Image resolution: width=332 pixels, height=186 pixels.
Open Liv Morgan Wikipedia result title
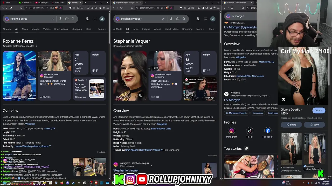(x=232, y=100)
